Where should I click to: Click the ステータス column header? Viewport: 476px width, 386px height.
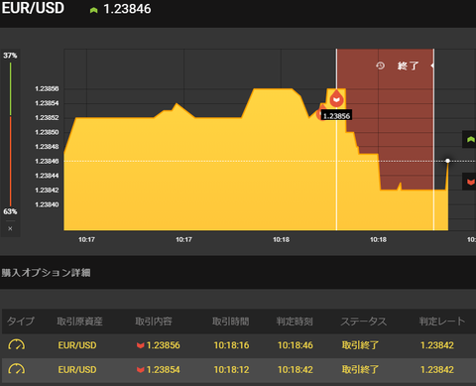coord(364,322)
